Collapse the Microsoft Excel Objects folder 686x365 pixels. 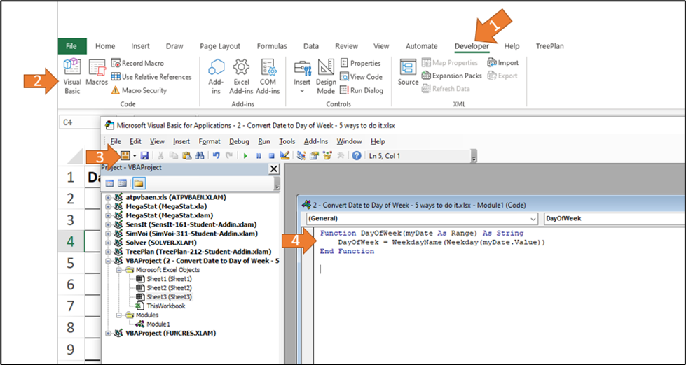[x=118, y=270]
